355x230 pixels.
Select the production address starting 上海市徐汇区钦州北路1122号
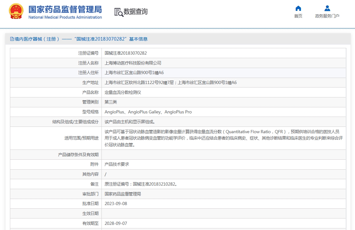[171, 83]
